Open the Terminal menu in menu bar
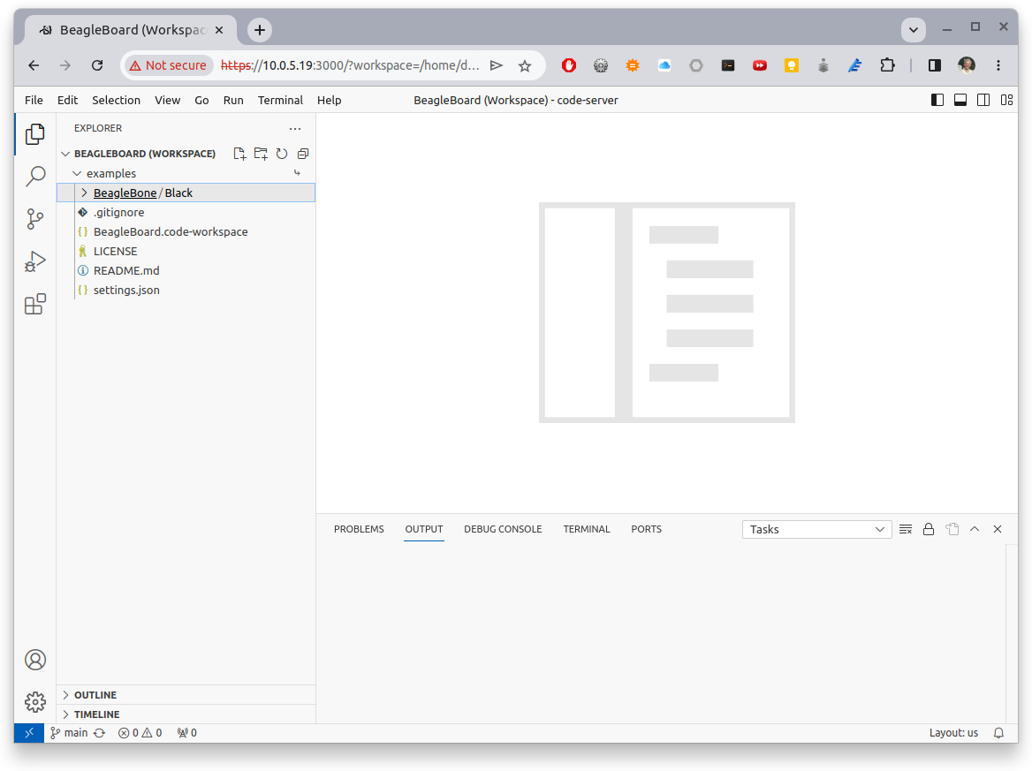This screenshot has height=771, width=1032. [280, 100]
